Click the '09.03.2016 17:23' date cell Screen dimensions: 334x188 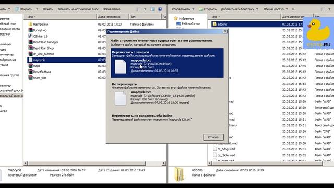(110, 25)
